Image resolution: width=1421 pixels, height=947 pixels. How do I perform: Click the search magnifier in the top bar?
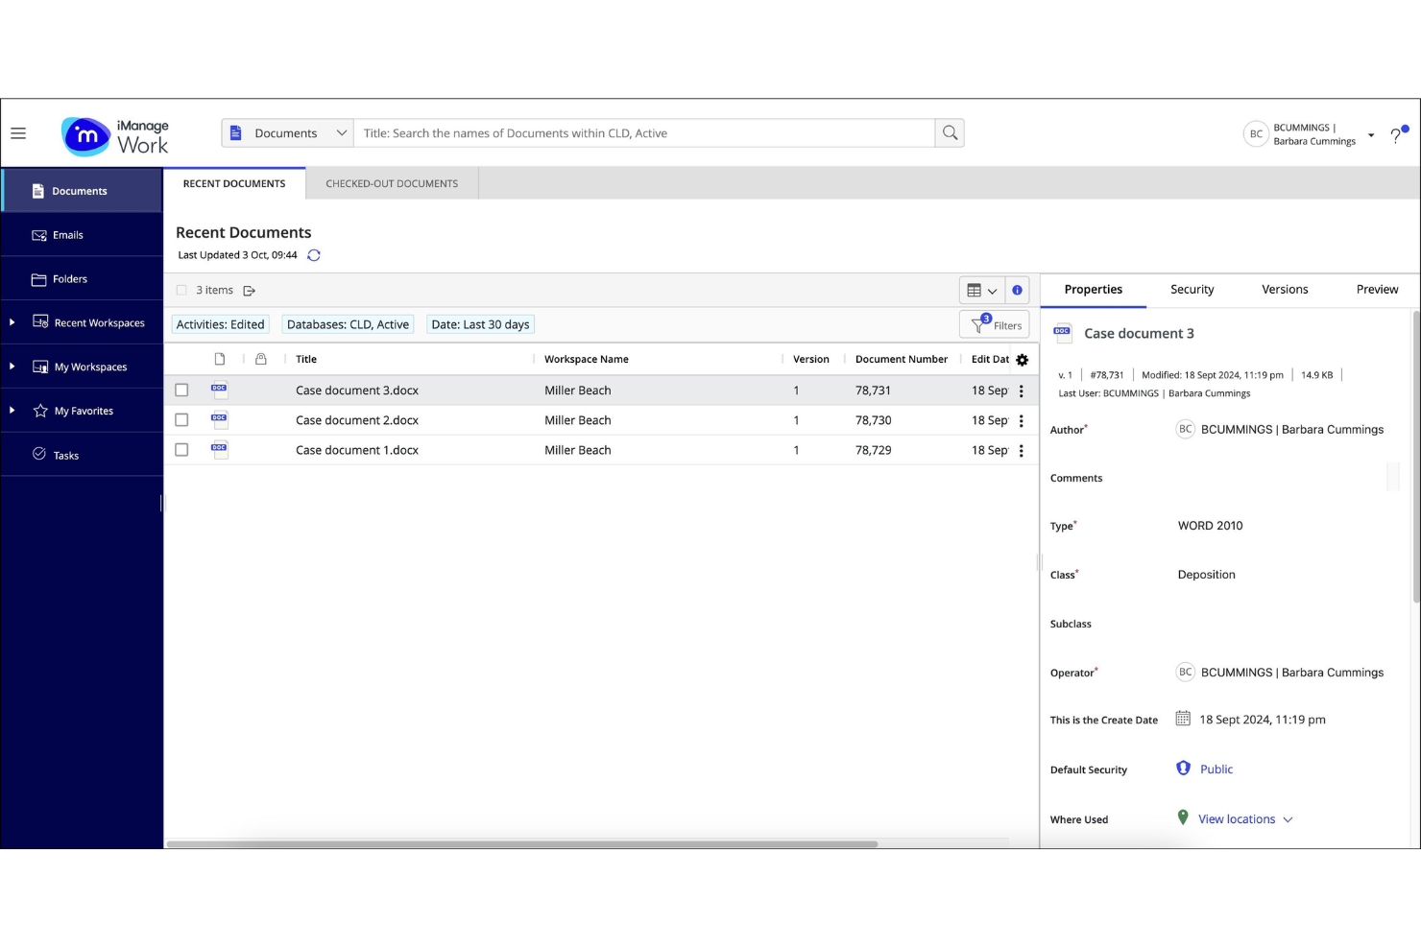tap(949, 132)
